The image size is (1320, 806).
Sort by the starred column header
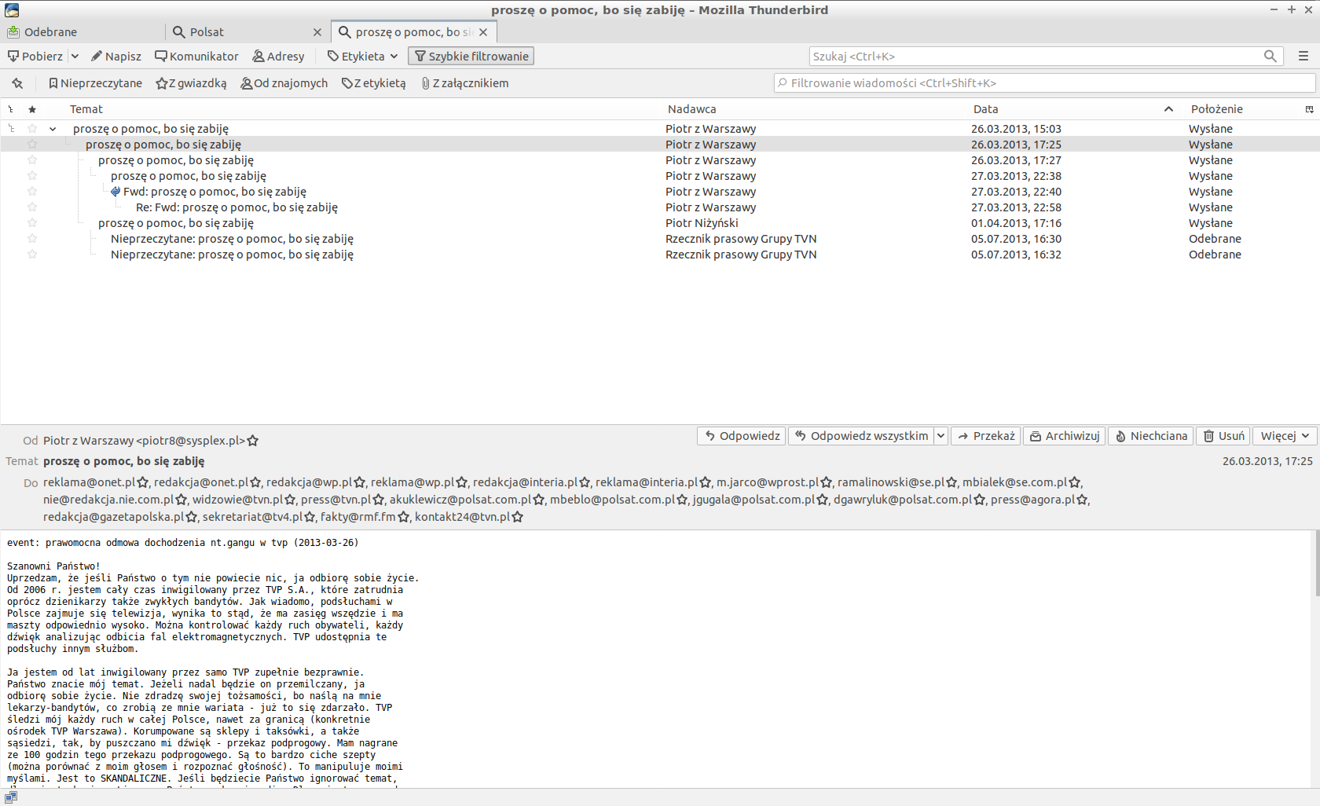point(32,109)
